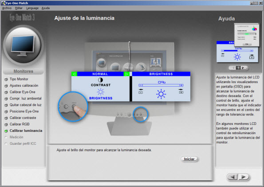Select the Calibrar RGB step

tap(20, 124)
